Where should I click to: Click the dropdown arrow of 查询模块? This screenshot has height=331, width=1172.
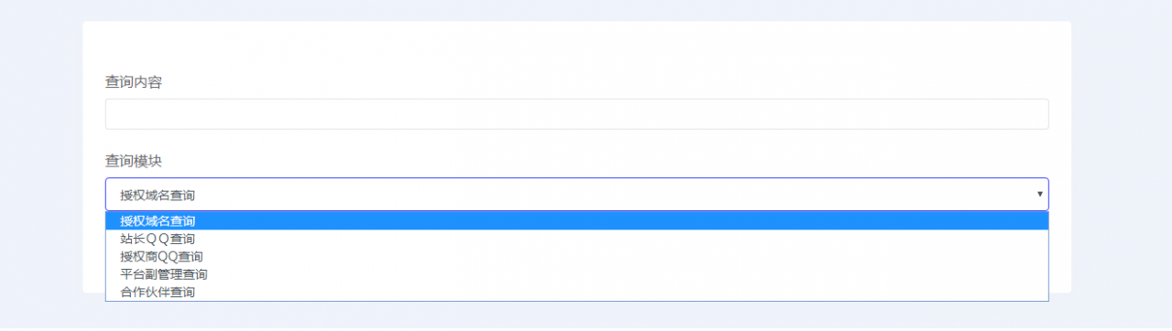point(1039,195)
